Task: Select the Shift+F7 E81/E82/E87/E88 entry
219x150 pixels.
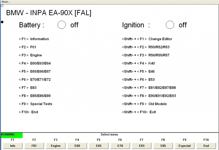Action: click(x=149, y=88)
